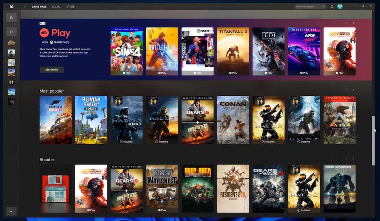Switch to the Social tab
The image size is (380, 221).
point(56,6)
